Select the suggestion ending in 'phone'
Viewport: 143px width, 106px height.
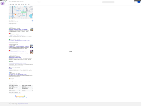click(15, 93)
